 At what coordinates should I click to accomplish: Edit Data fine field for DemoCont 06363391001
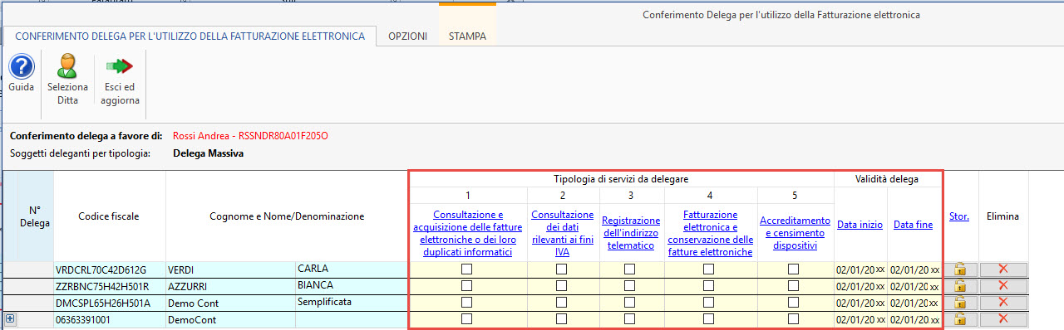(914, 319)
